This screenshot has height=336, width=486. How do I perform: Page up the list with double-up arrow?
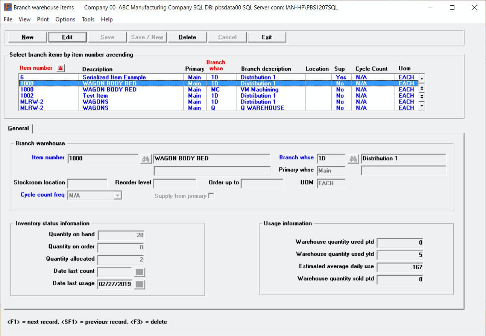[422, 89]
